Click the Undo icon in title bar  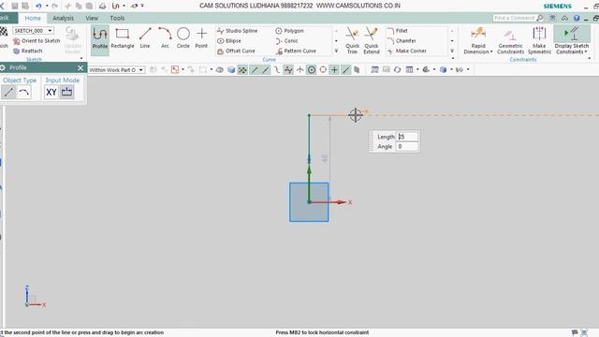coord(39,6)
